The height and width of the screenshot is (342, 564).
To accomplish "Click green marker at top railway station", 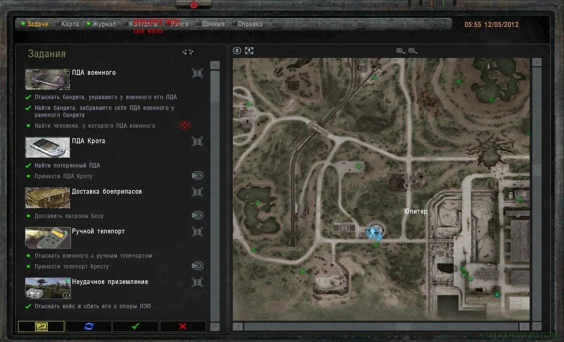I will click(x=374, y=78).
